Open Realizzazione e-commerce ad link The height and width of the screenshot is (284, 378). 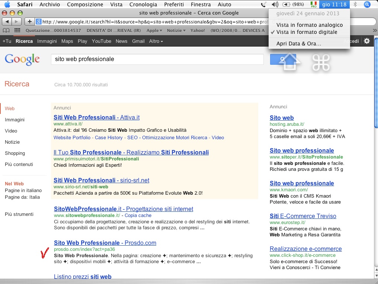click(x=306, y=249)
